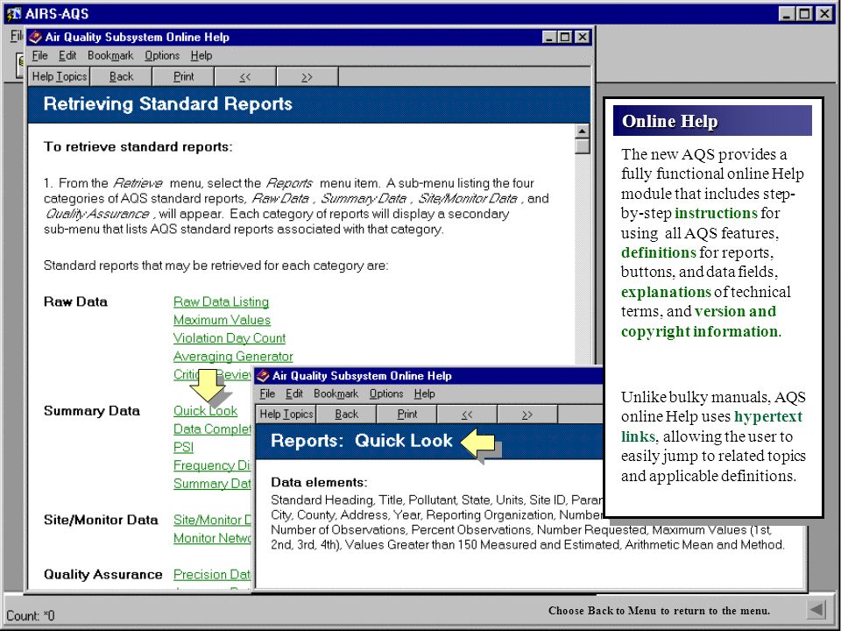Maximize the AIRS-AQS main window
This screenshot has width=841, height=631.
click(804, 13)
